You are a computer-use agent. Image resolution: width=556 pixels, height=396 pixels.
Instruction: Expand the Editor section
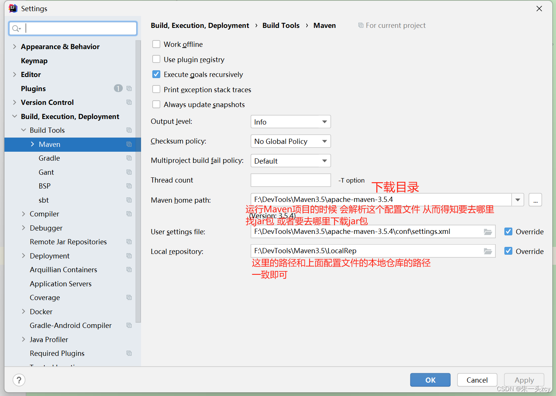click(x=15, y=74)
